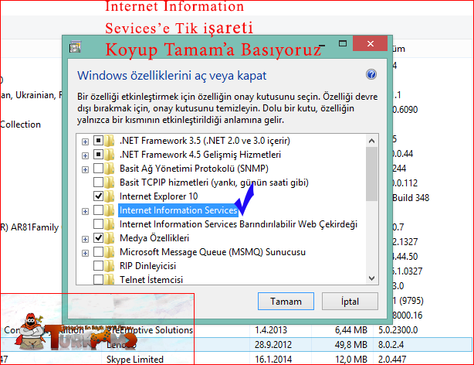Close the Windows Features dialog
The image size is (474, 365).
click(x=370, y=43)
